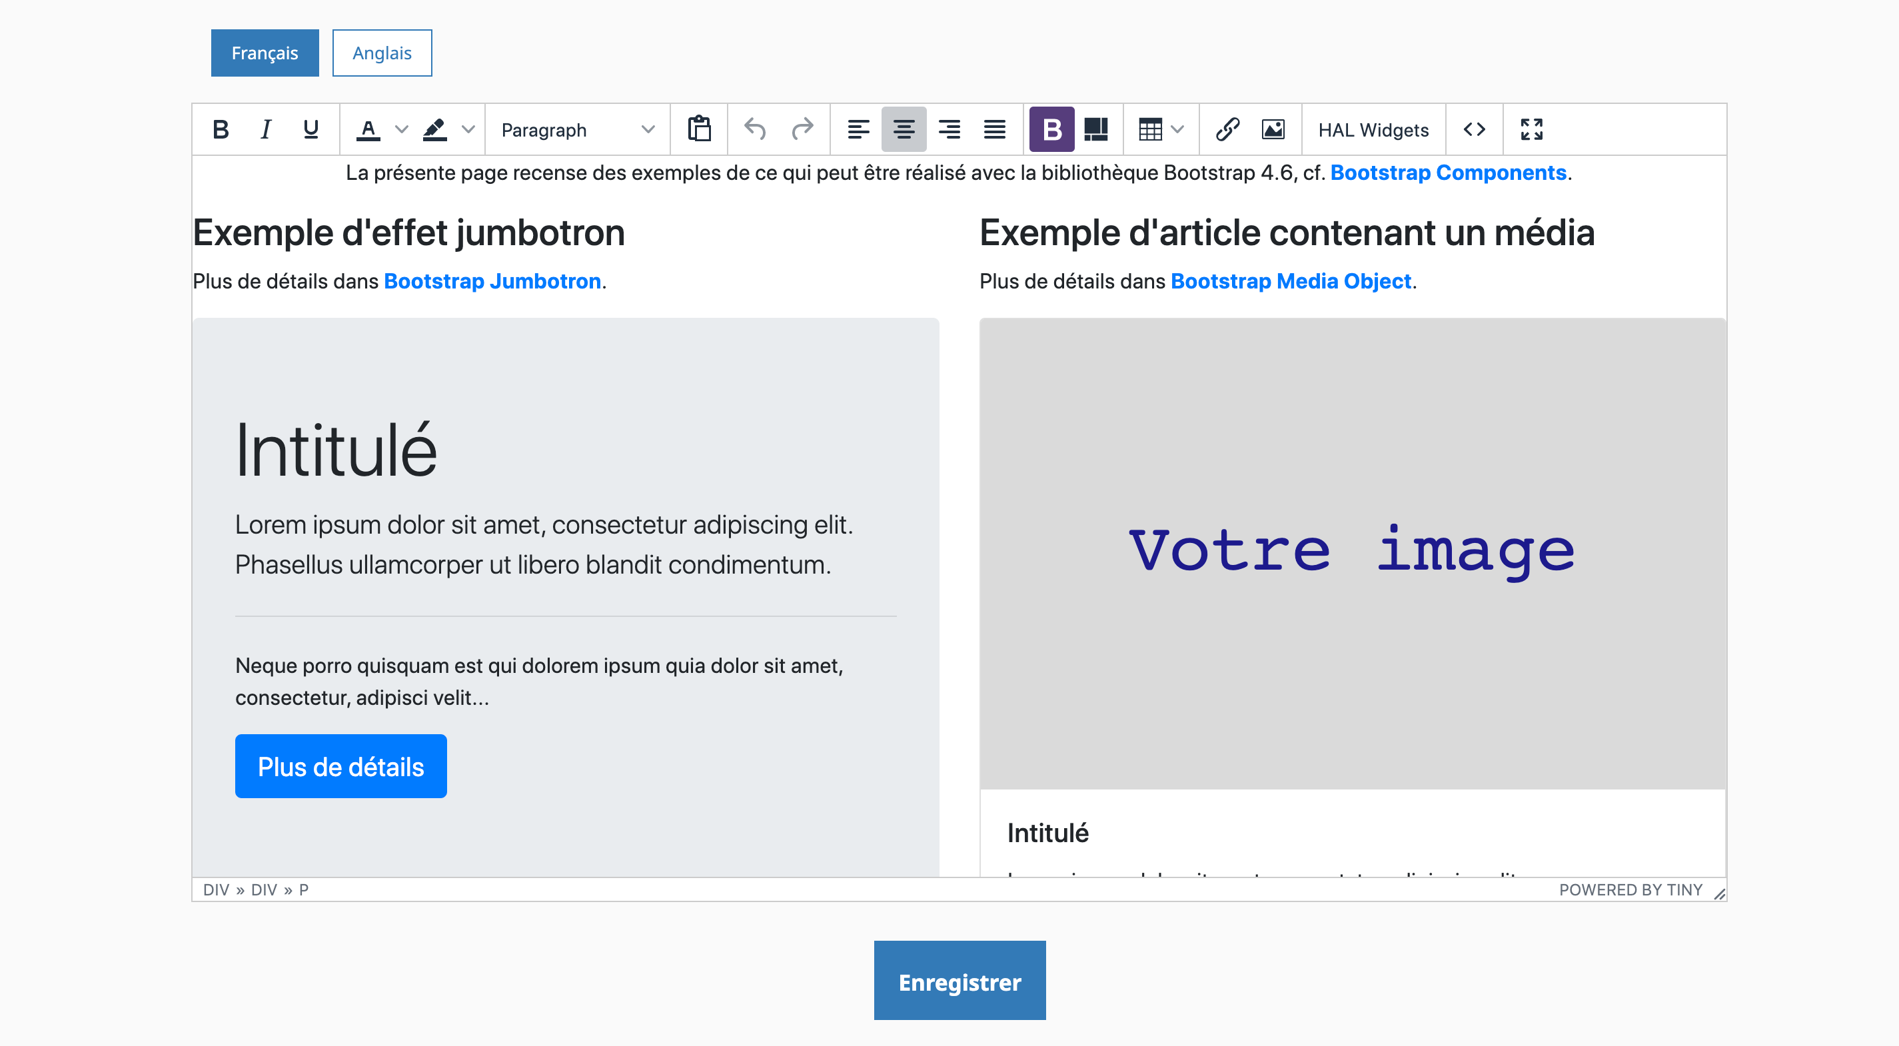Viewport: 1899px width, 1046px height.
Task: Open the Paragraph format dropdown
Action: tap(577, 130)
